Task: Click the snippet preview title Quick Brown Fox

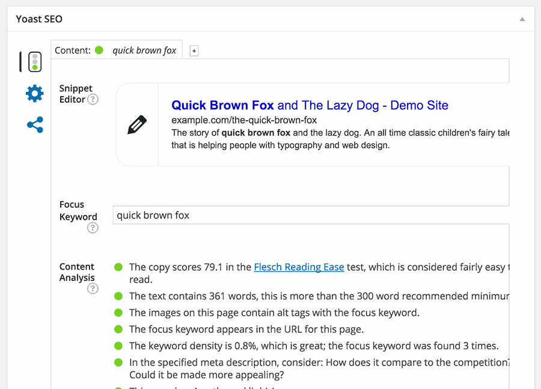Action: (x=222, y=105)
